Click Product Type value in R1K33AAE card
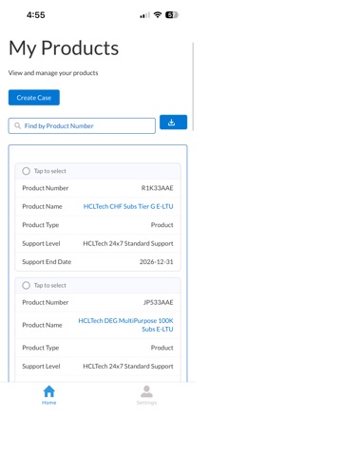Viewport: 342px width, 456px height. [161, 225]
